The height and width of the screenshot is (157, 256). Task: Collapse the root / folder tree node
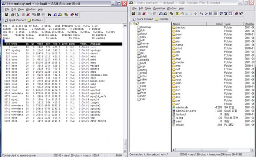[x=131, y=24]
